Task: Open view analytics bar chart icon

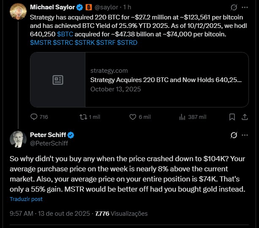Action: [x=183, y=117]
